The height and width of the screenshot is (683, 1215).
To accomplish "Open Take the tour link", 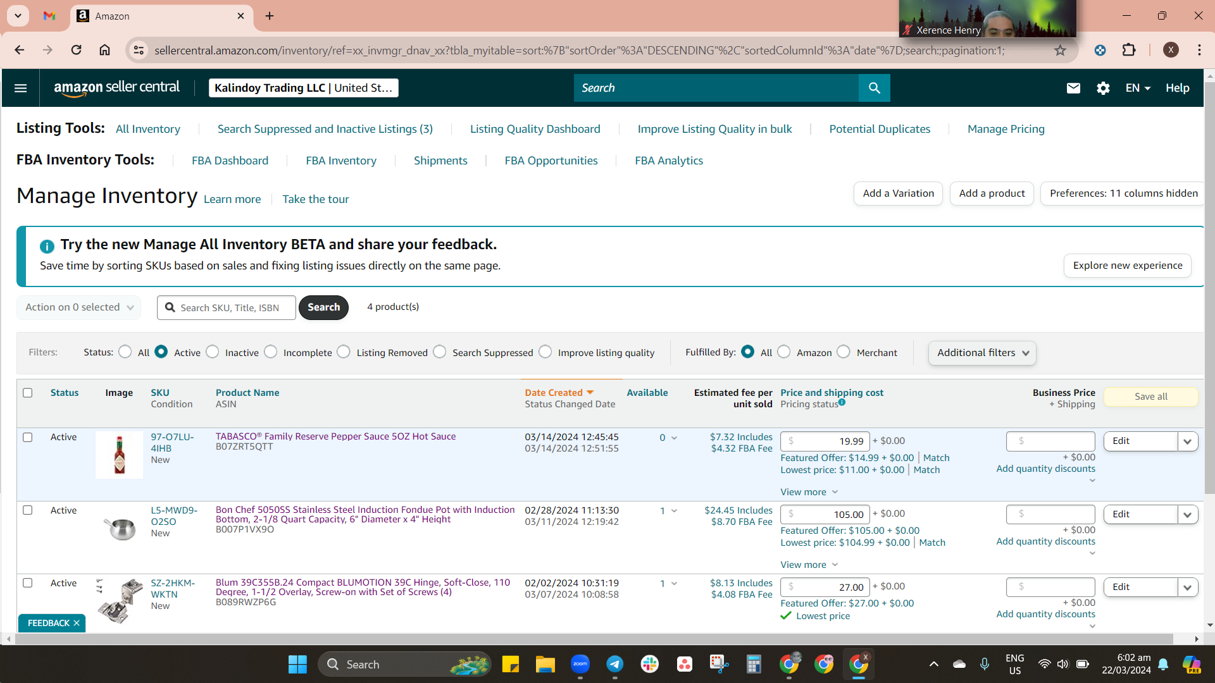I will [316, 199].
